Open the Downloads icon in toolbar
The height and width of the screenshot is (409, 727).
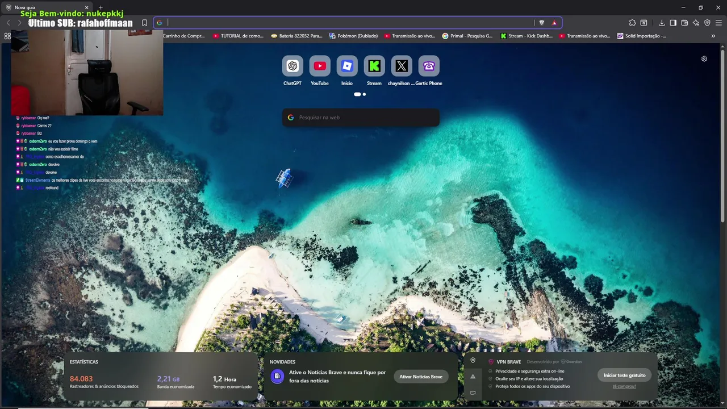tap(662, 23)
